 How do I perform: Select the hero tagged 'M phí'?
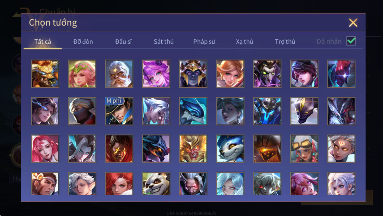[119, 111]
